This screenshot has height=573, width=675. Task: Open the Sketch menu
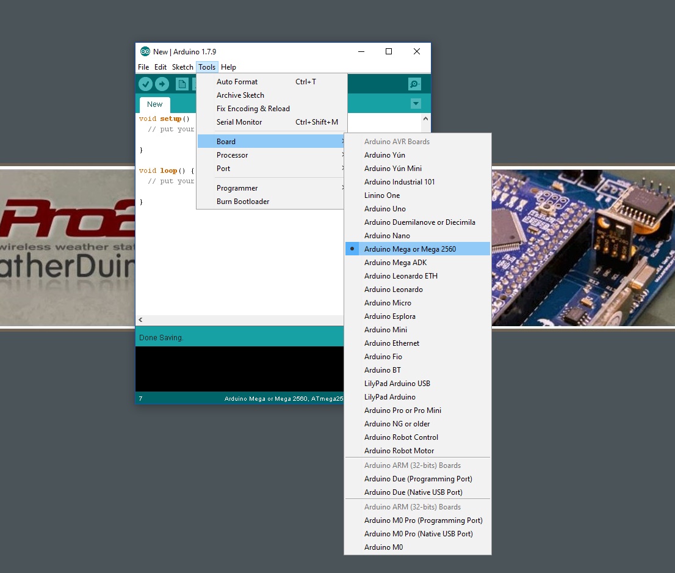pos(182,67)
